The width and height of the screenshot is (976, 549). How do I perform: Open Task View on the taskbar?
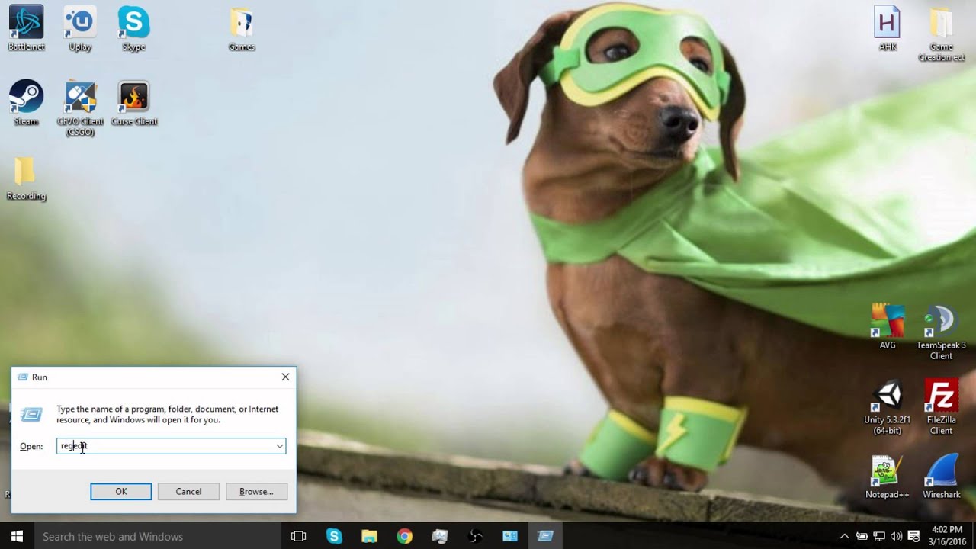point(299,536)
